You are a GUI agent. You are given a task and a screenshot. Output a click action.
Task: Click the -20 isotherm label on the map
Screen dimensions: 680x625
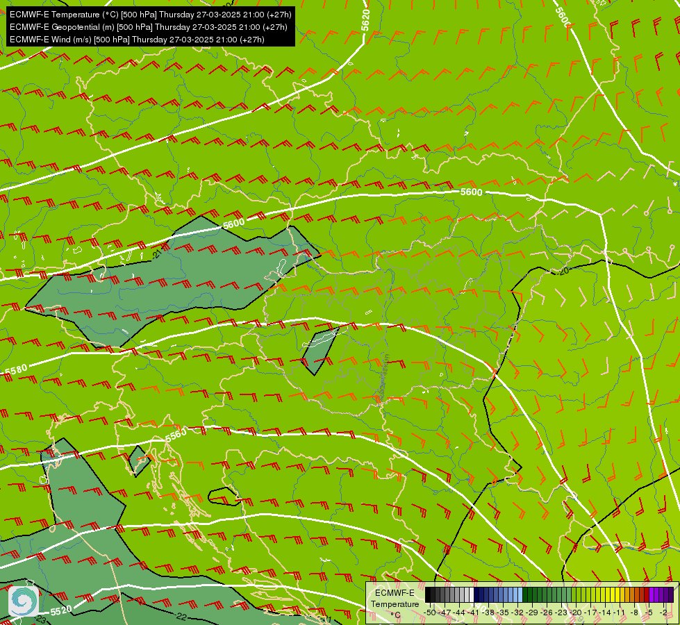pyautogui.click(x=563, y=272)
